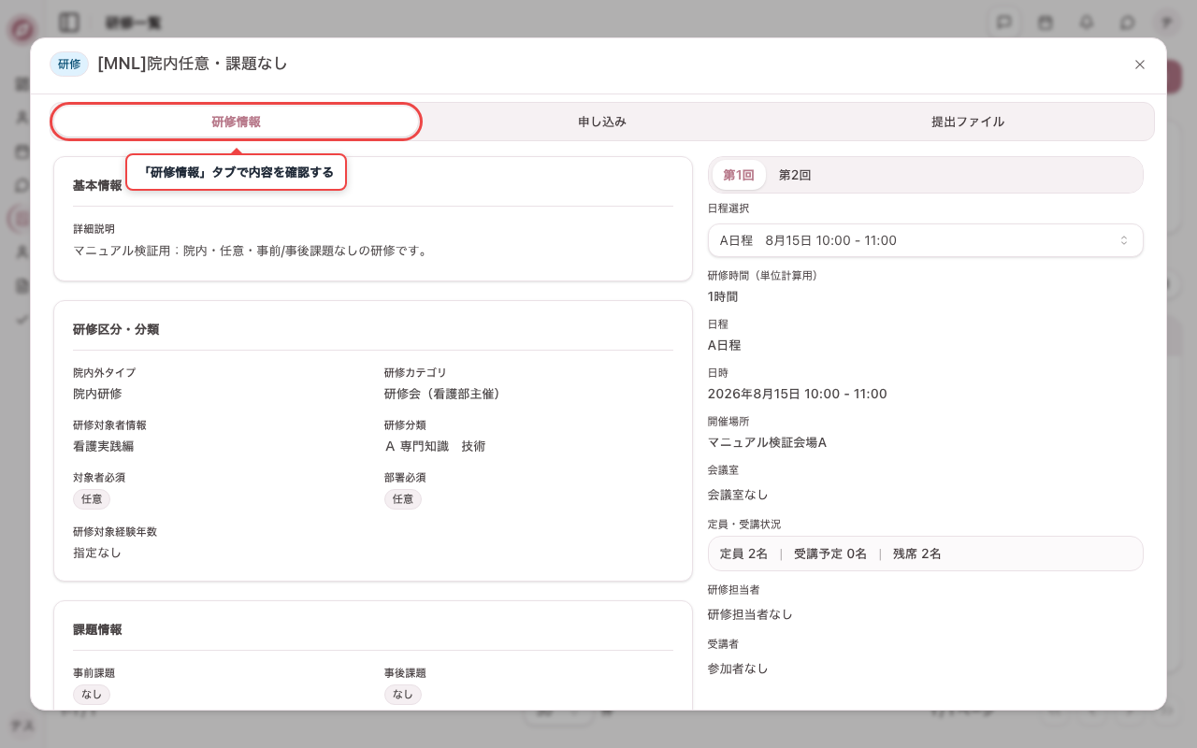The image size is (1197, 748).
Task: Click the label 研修分類
Action: pos(405,425)
